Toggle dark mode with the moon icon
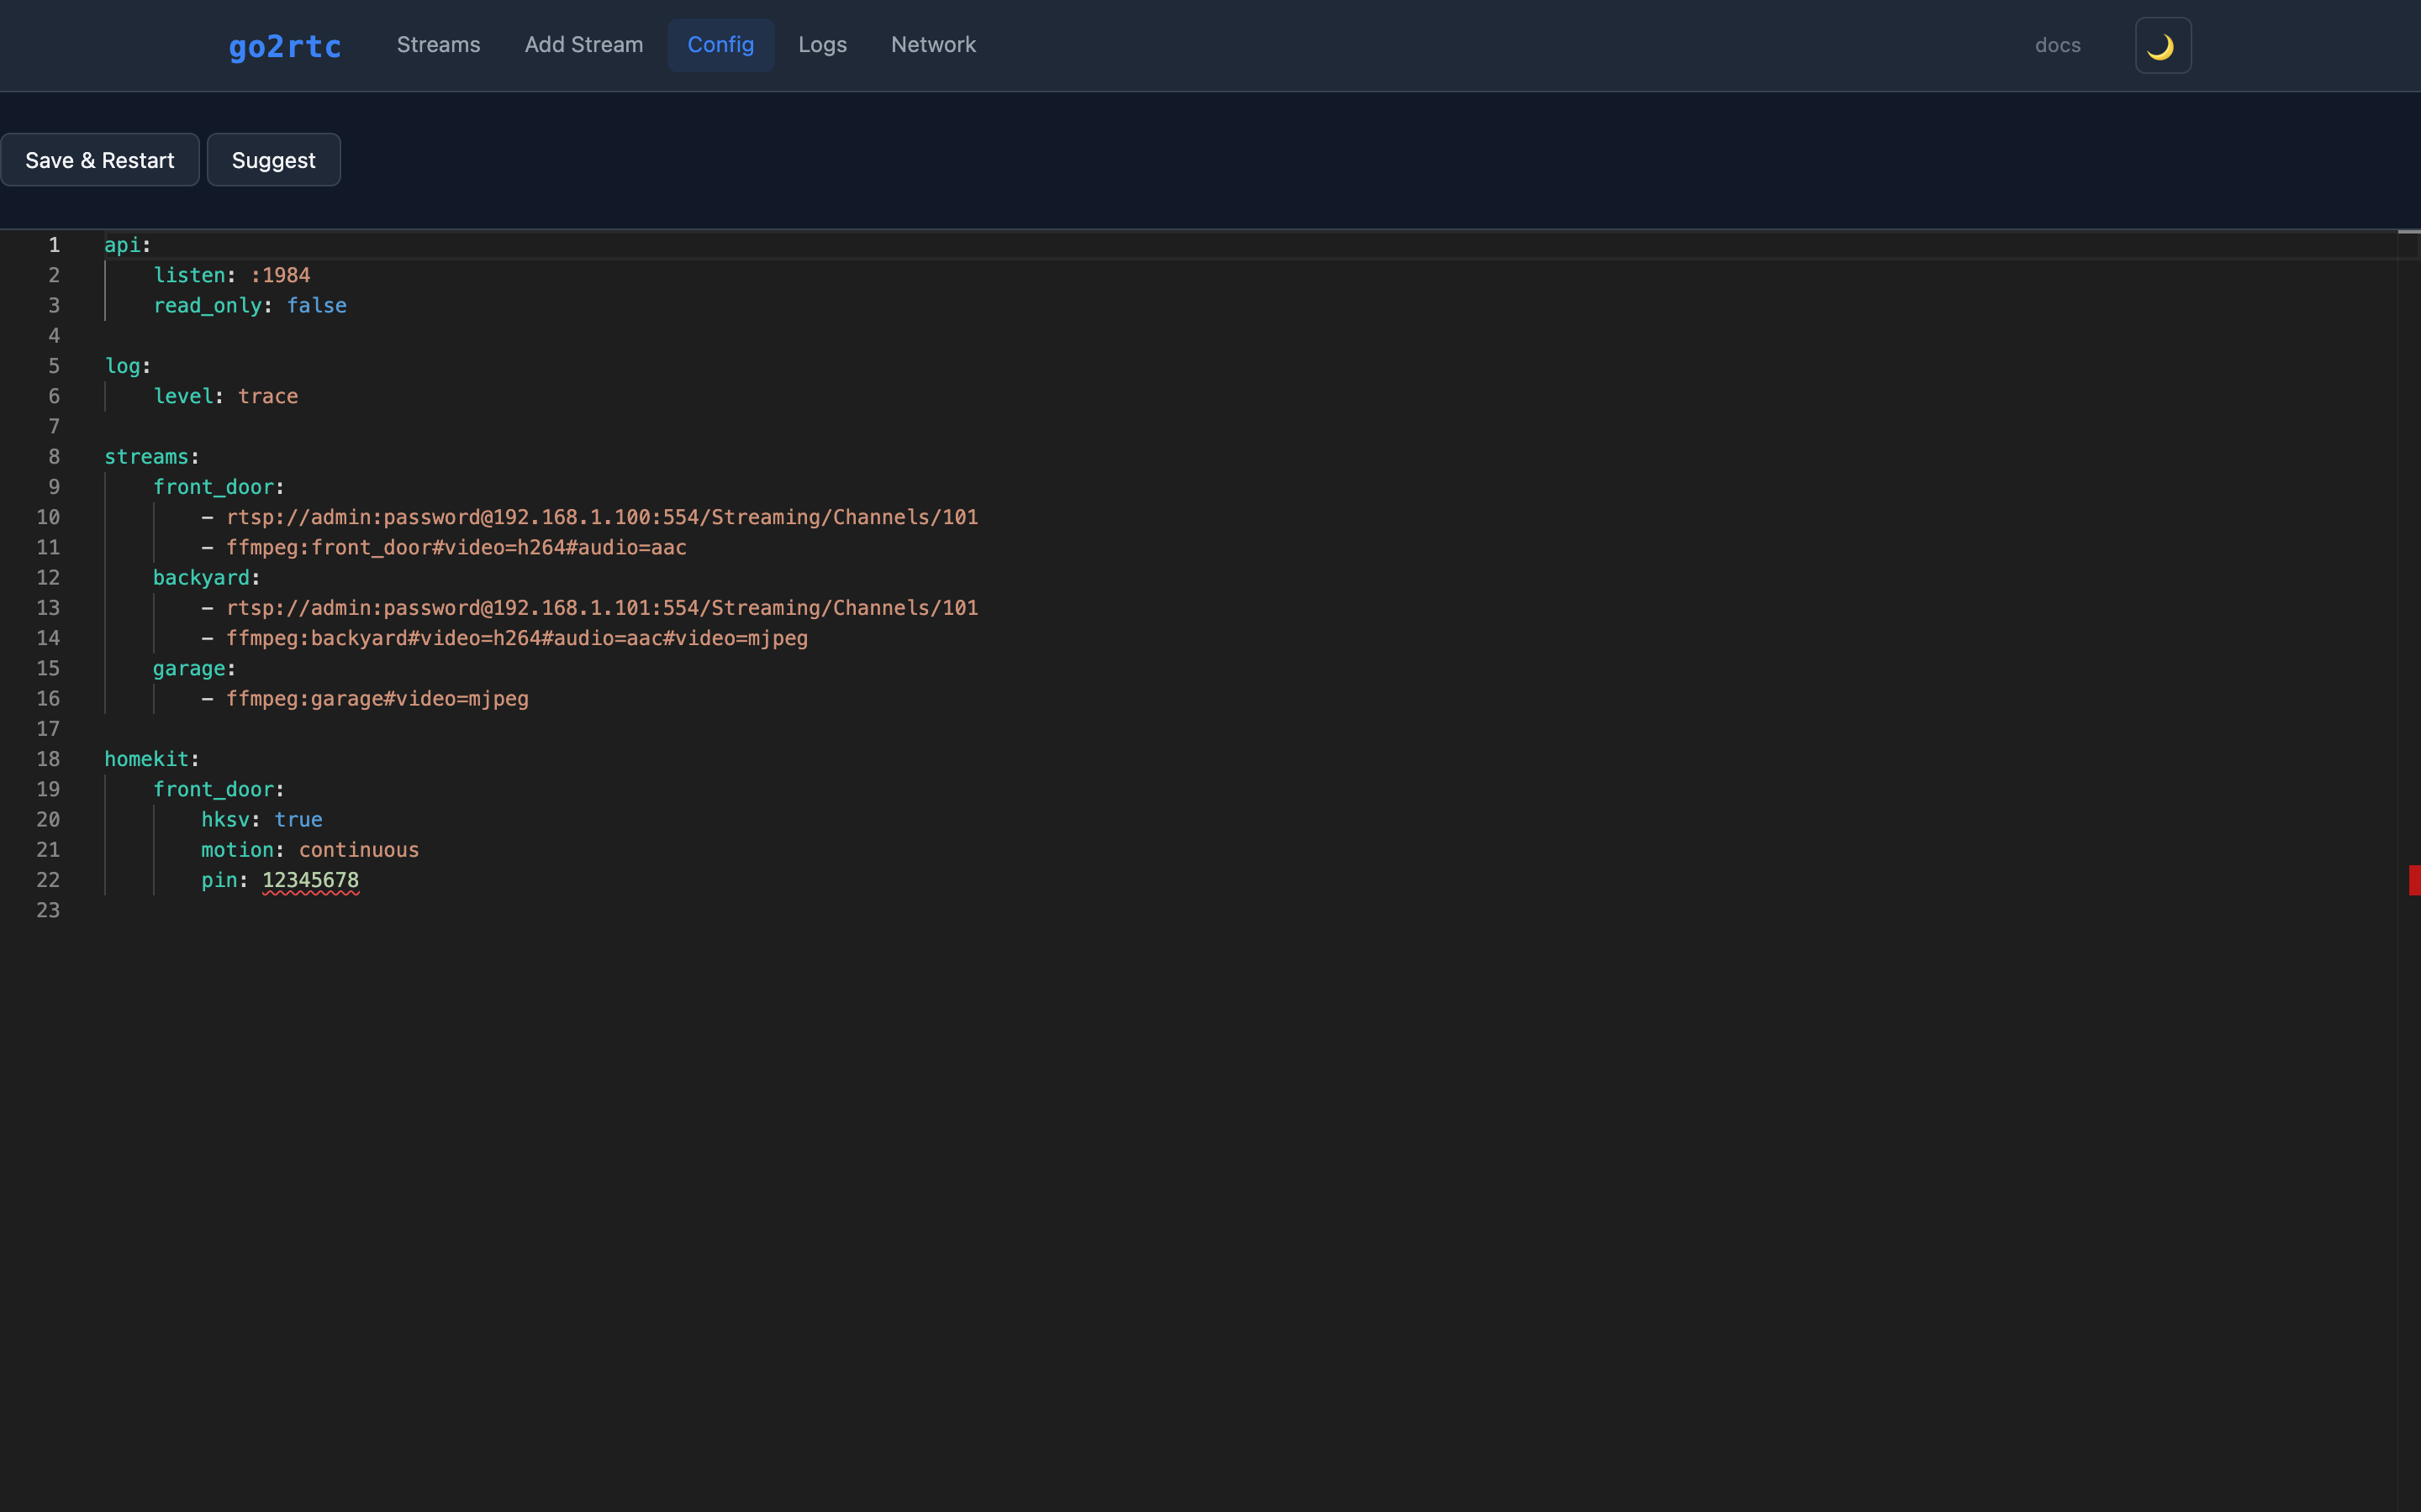The width and height of the screenshot is (2421, 1512). tap(2163, 46)
